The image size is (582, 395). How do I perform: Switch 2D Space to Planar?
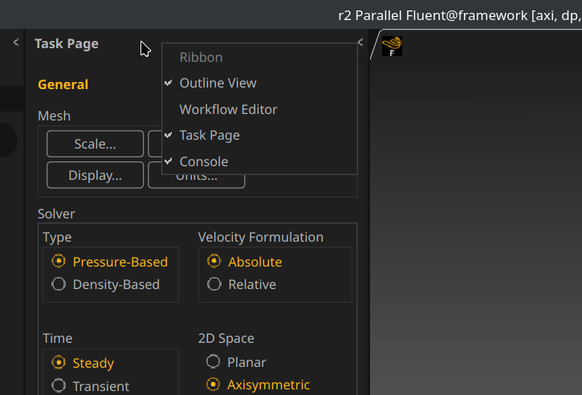click(x=214, y=362)
